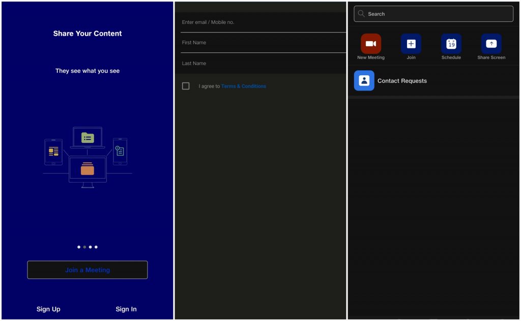Click the Schedule label text

(x=451, y=57)
